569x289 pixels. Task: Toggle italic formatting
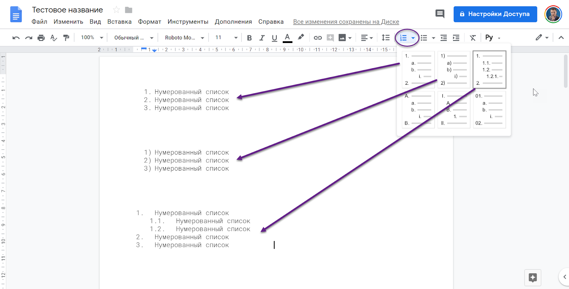262,38
